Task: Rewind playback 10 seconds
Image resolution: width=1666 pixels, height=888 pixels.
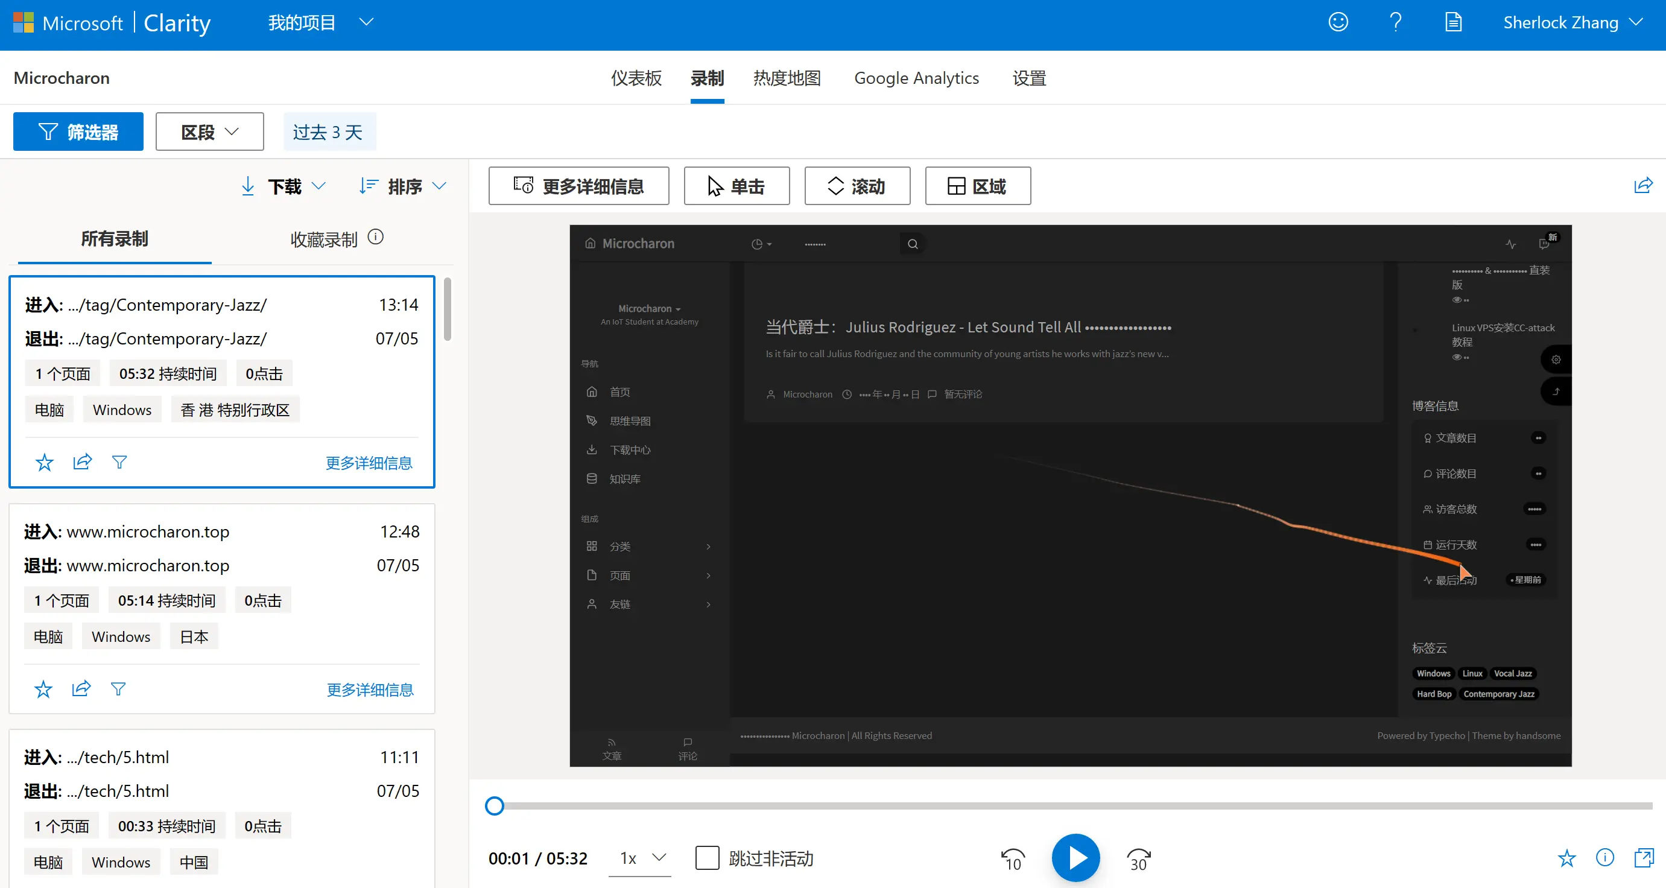Action: click(1013, 859)
